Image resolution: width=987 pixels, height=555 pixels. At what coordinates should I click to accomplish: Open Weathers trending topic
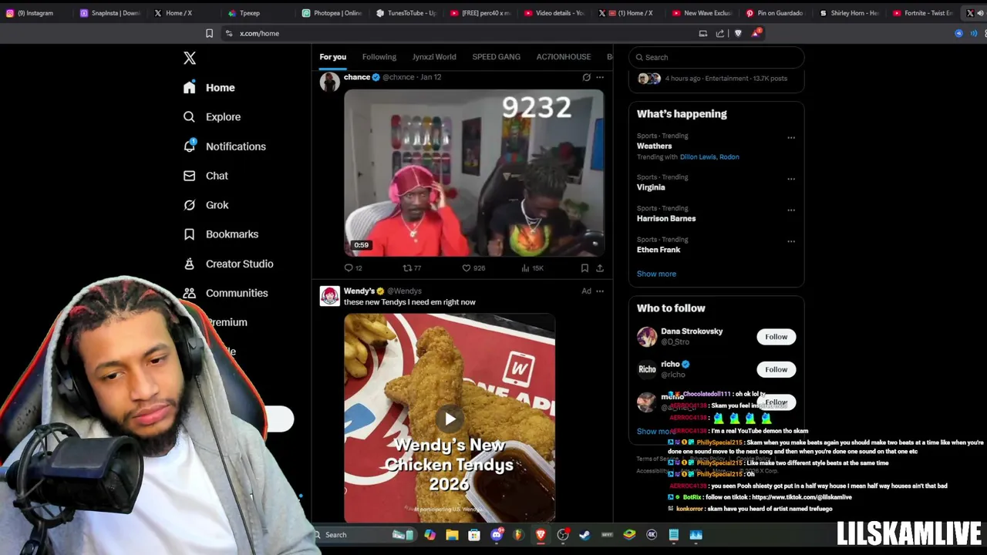coord(654,146)
